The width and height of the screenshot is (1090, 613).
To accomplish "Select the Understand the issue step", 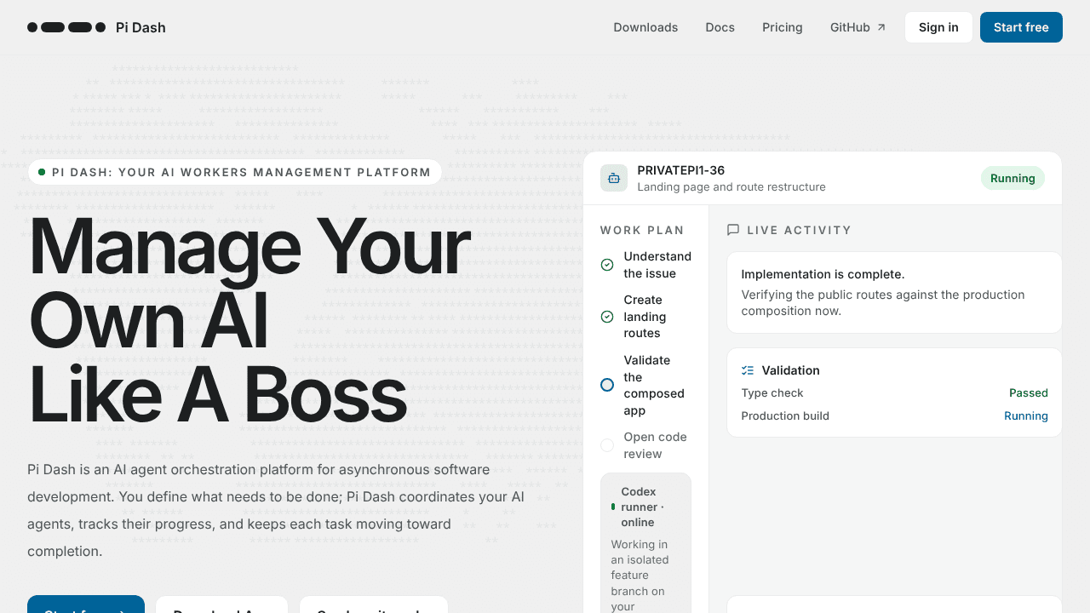I will [x=646, y=265].
